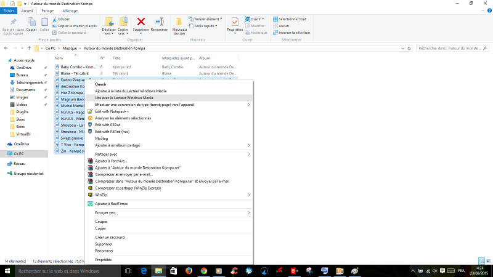Click Ajouter à l'archive... WinRAR entry
Viewport: 493px width, 277px height.
click(x=110, y=161)
